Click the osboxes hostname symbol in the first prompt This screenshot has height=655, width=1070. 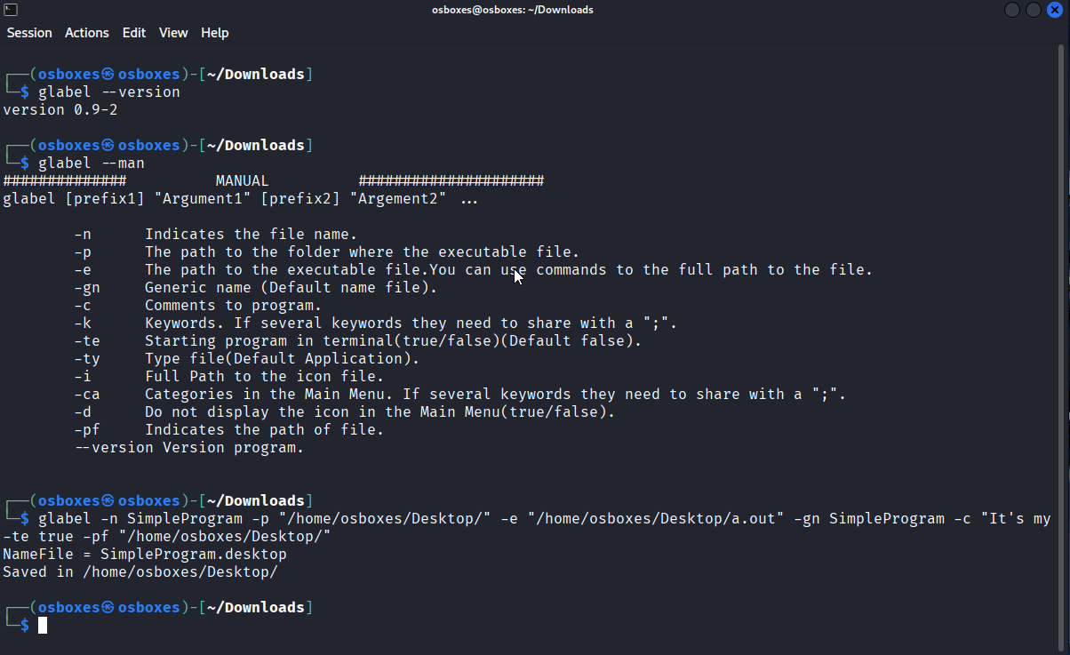click(107, 74)
